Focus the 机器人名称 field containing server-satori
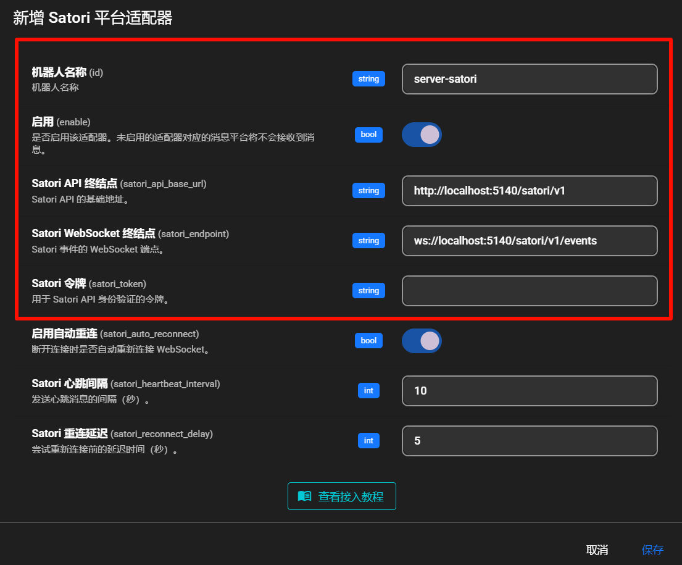This screenshot has height=565, width=682. [x=529, y=79]
